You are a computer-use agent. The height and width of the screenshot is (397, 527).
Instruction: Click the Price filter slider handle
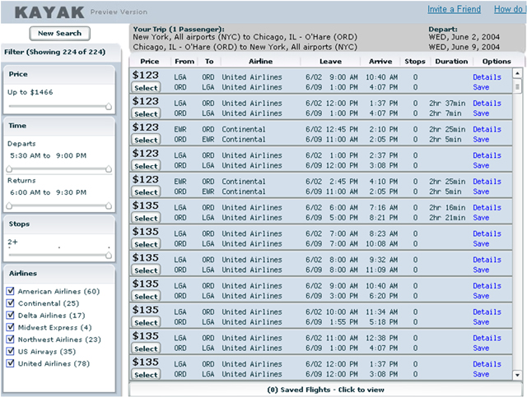point(109,106)
